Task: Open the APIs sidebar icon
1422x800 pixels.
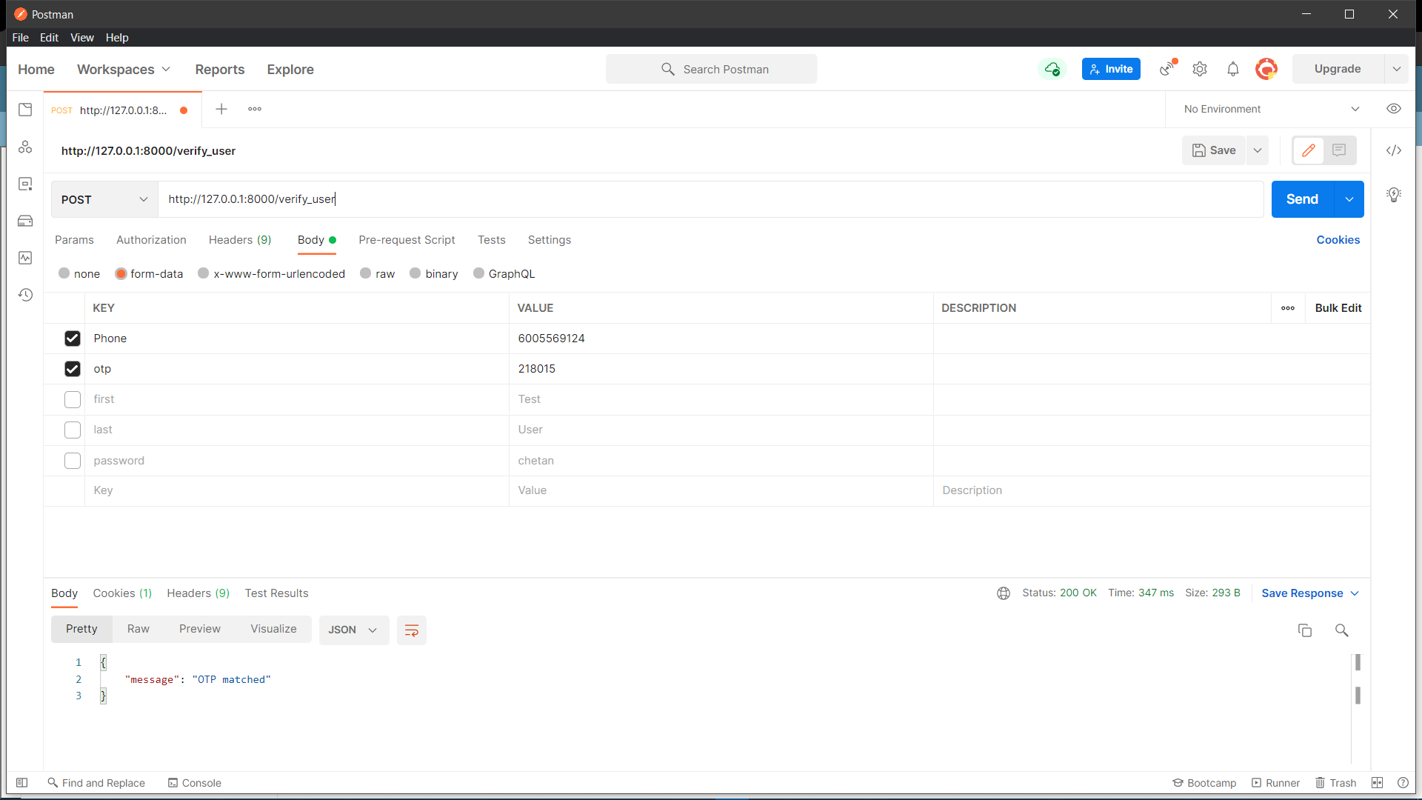Action: [x=25, y=147]
